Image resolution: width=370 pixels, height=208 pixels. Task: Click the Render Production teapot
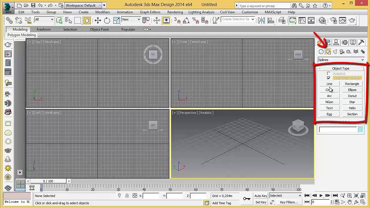tap(352, 20)
